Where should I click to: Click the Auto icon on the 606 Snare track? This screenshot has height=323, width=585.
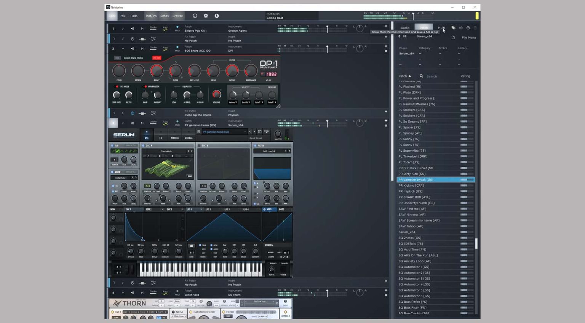pos(165,48)
